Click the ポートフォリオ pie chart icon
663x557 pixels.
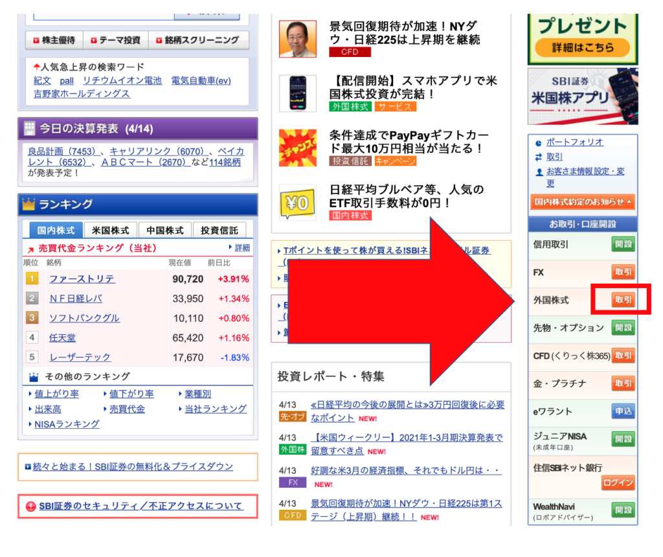(538, 143)
